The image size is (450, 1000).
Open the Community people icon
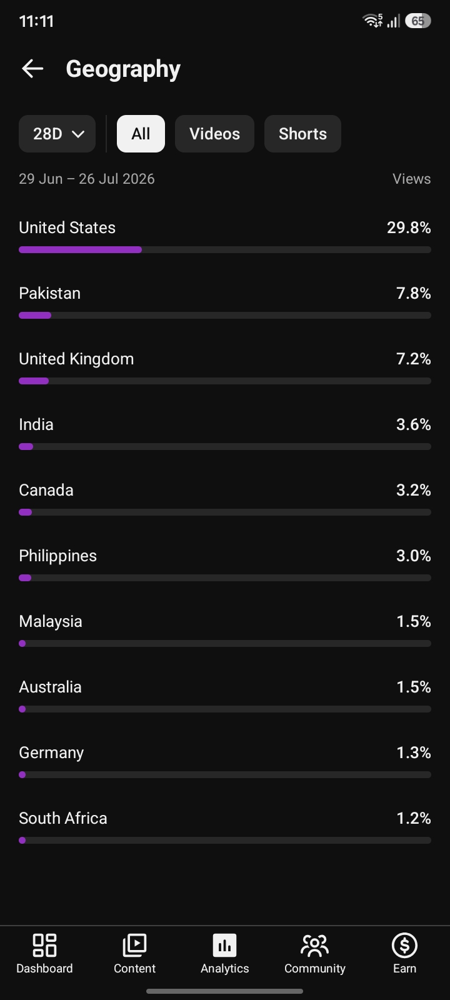[314, 945]
